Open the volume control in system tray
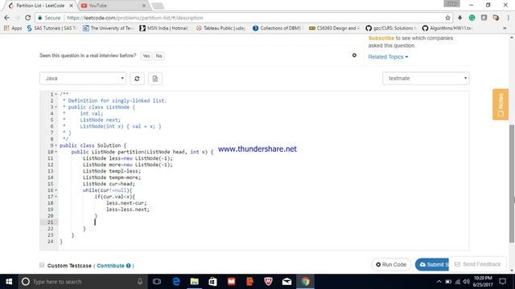The width and height of the screenshot is (515, 289). point(467,282)
